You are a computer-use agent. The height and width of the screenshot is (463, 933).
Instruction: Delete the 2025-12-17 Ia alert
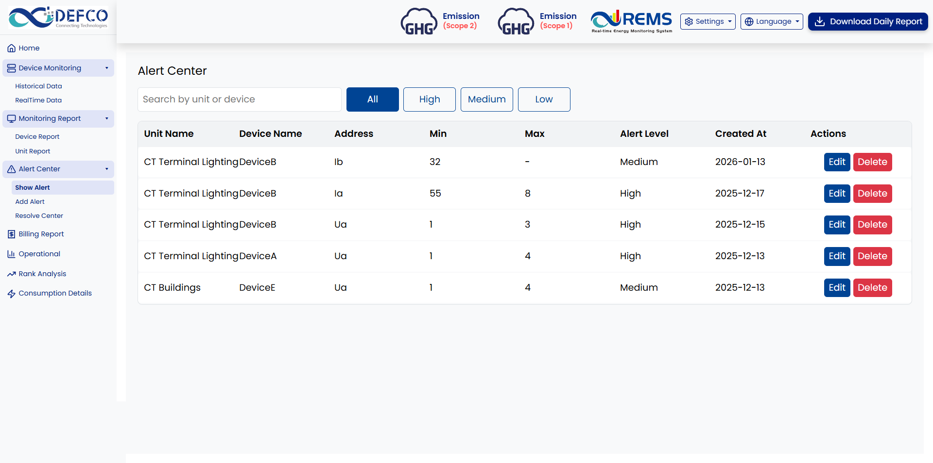pos(872,194)
